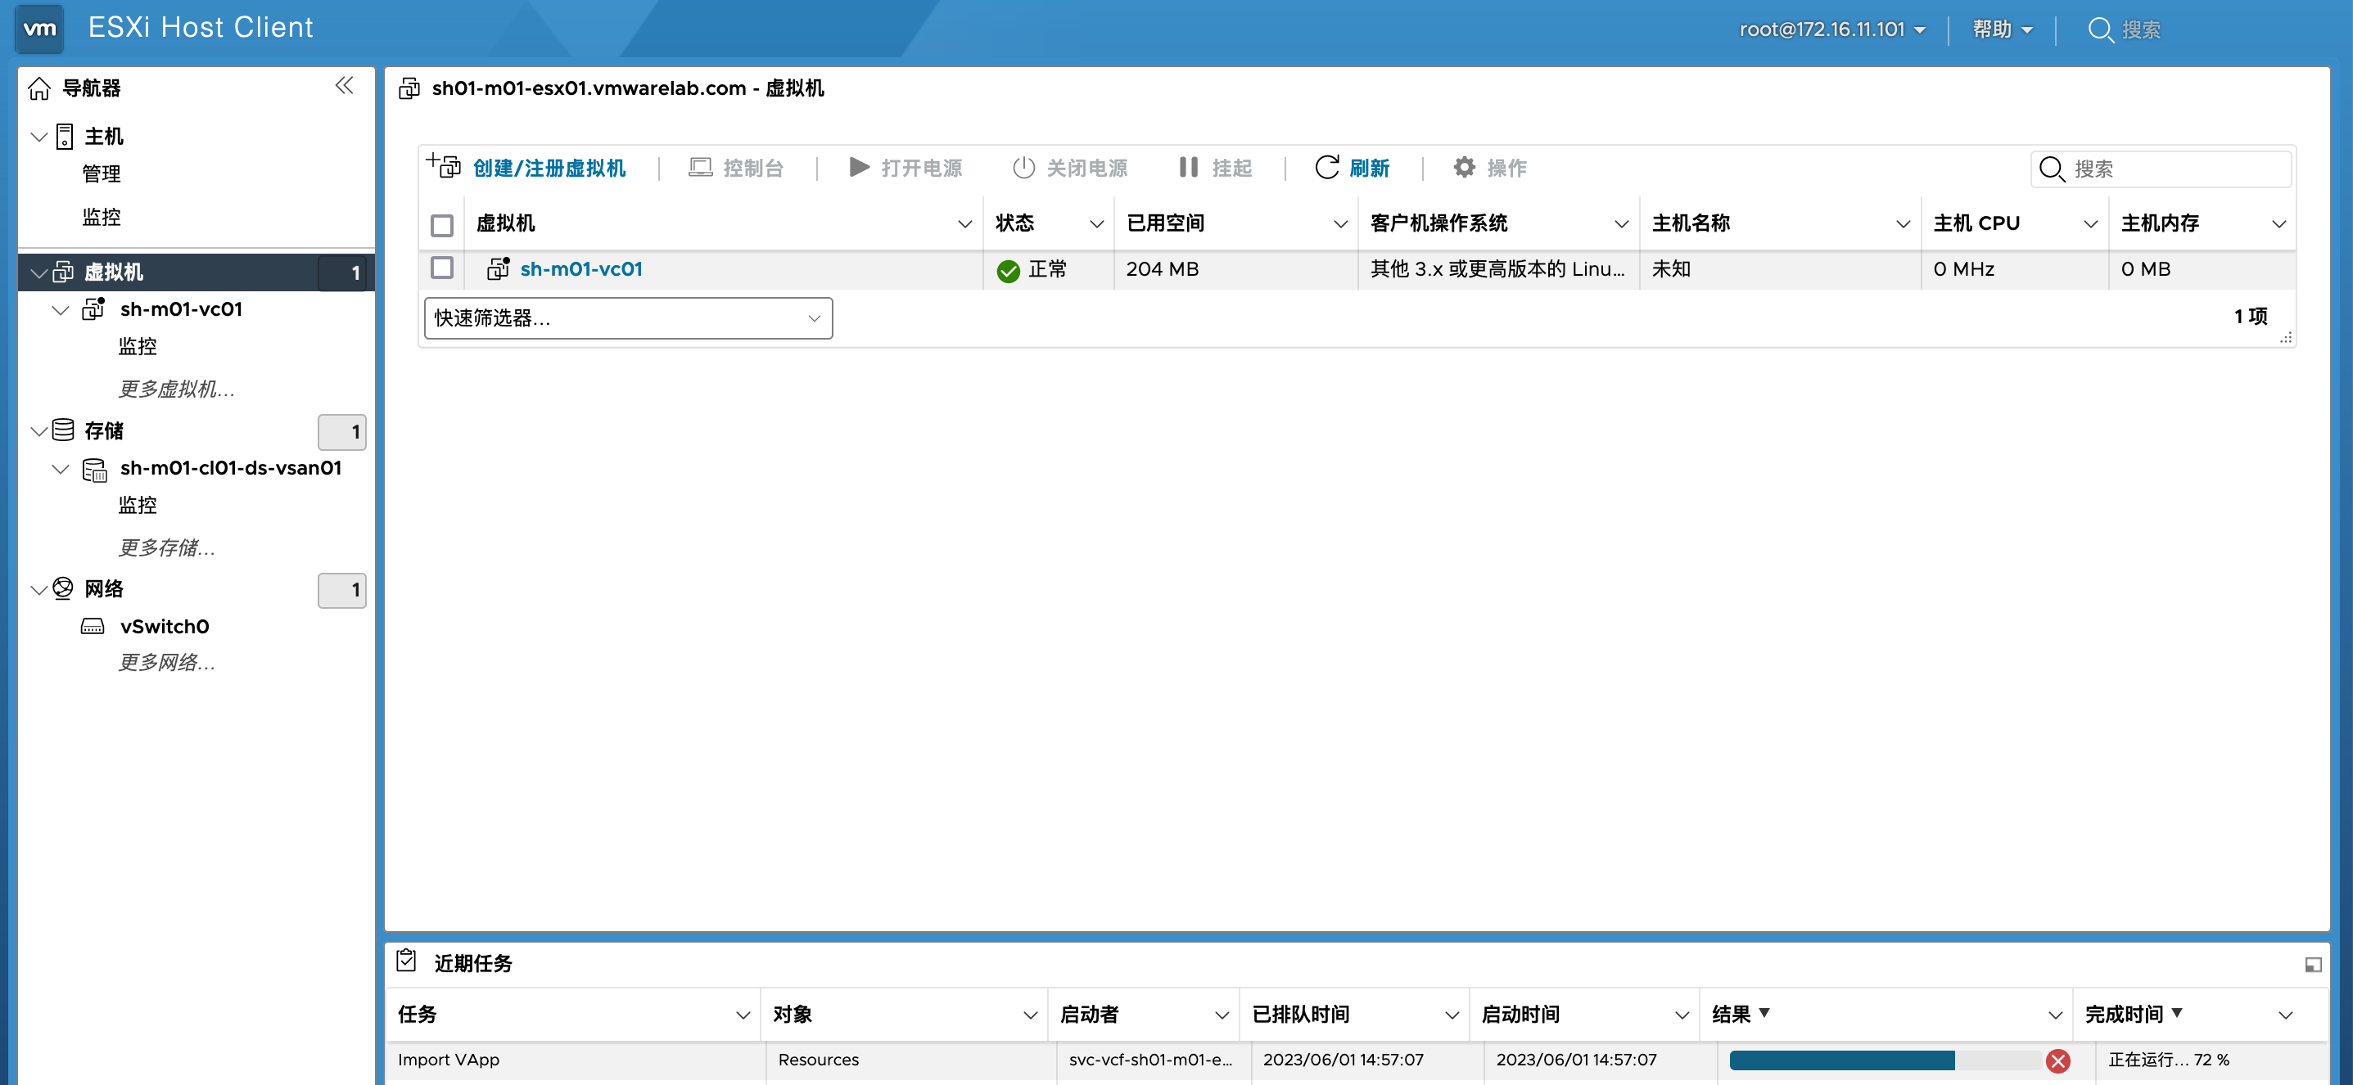
Task: Open the 客户机操作系统 column dropdown arrow
Action: pyautogui.click(x=1622, y=224)
